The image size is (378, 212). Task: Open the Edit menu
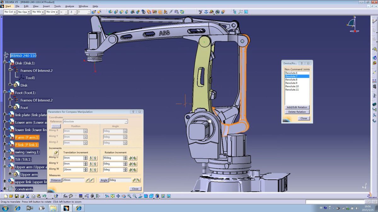point(26,6)
